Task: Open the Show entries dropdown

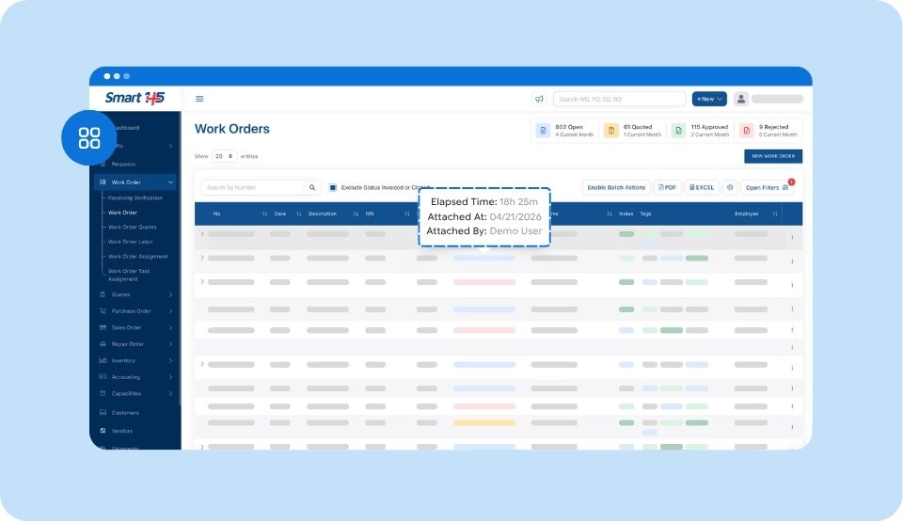Action: [224, 156]
